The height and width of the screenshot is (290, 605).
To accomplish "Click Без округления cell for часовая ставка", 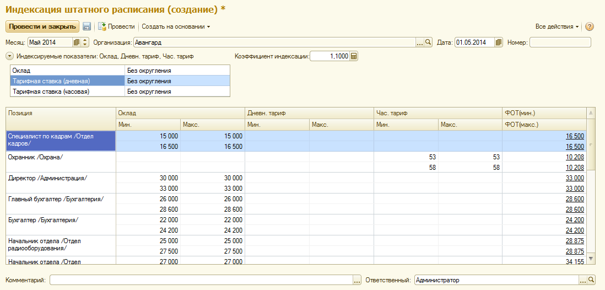I will click(177, 92).
